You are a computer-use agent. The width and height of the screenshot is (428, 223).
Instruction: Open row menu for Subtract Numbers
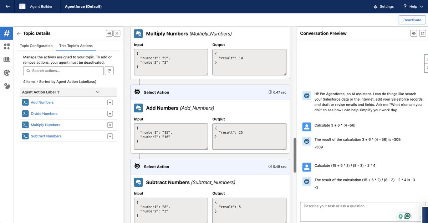[110, 137]
